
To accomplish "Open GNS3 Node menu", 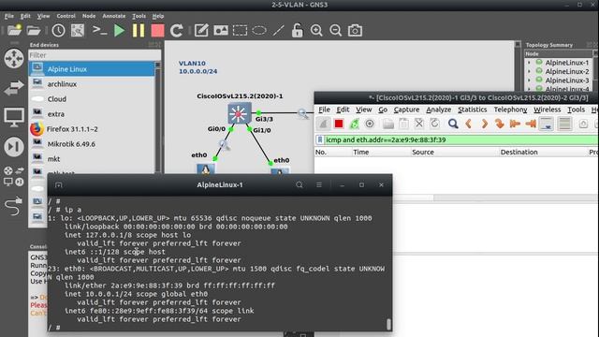I will [x=89, y=16].
